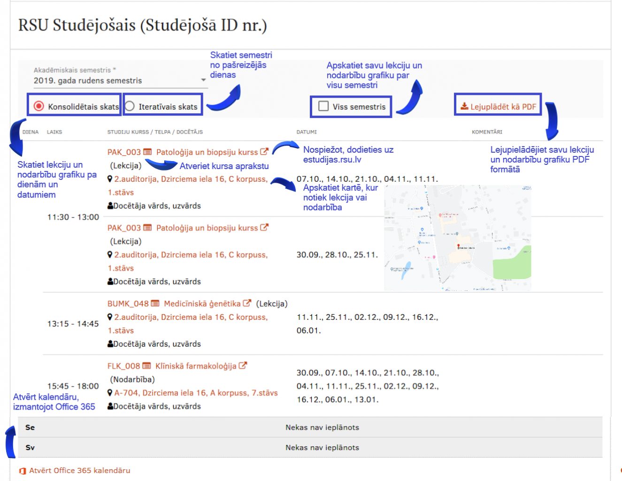Click the calendar icon beside PAK_003
This screenshot has height=481, width=622.
coord(147,152)
